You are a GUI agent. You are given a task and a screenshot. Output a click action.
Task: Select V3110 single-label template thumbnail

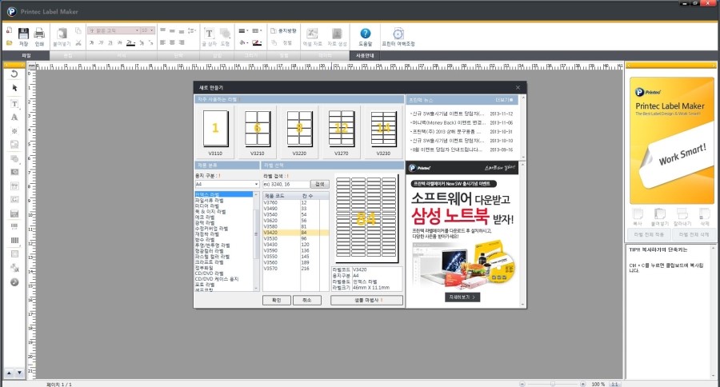[x=215, y=132]
